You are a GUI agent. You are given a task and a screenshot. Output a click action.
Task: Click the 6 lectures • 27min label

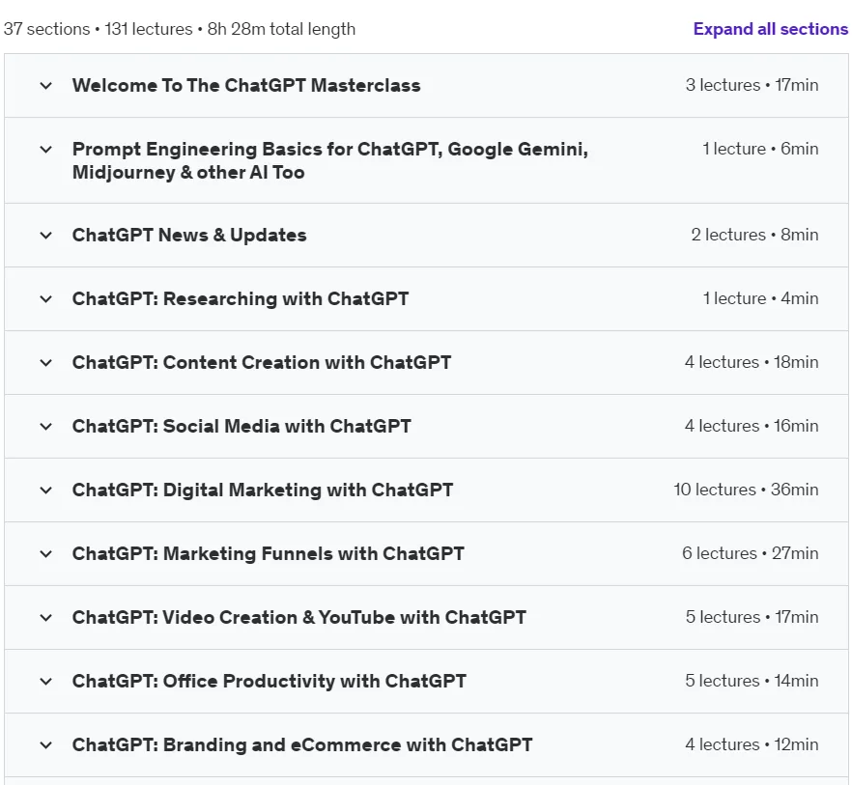coord(751,553)
